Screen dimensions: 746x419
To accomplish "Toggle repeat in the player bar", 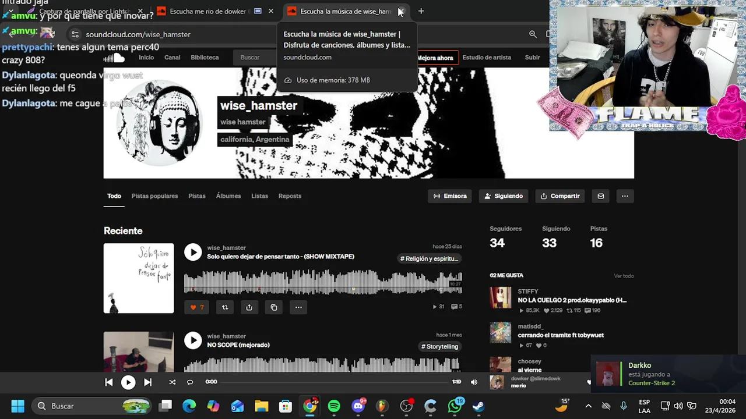I will tap(190, 382).
